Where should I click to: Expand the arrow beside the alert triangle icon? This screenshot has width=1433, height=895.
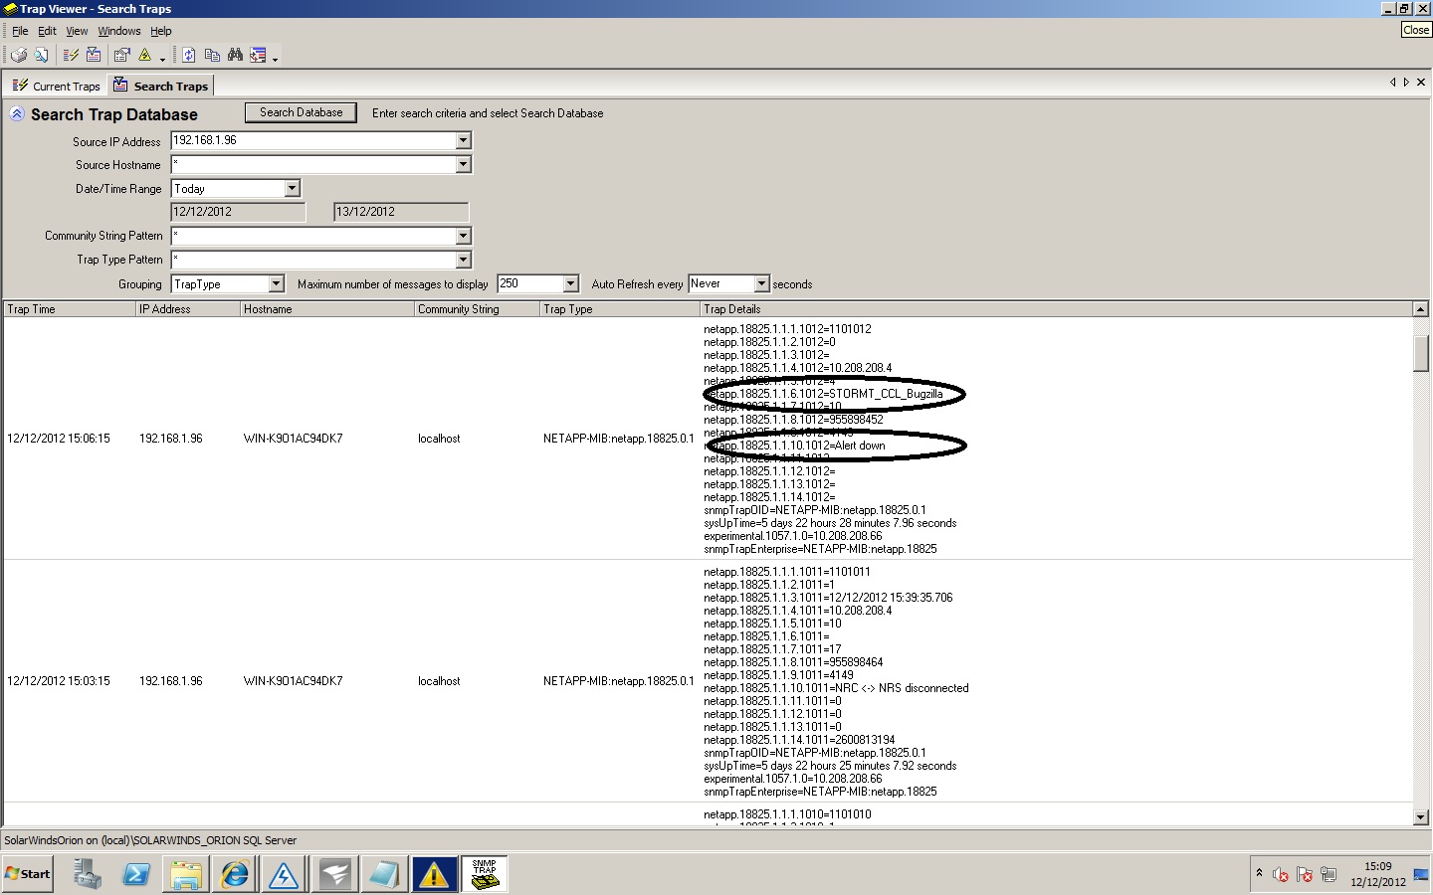pos(162,58)
